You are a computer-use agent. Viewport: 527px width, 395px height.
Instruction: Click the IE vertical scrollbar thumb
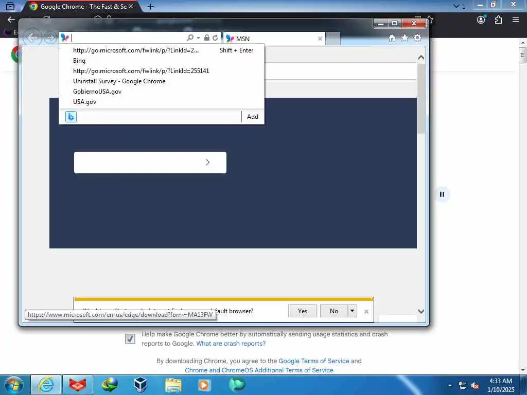click(x=421, y=98)
